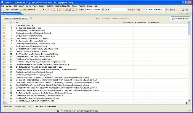The image size is (193, 113).
Task: Click the blue help question mark icon
Action: pos(187,10)
